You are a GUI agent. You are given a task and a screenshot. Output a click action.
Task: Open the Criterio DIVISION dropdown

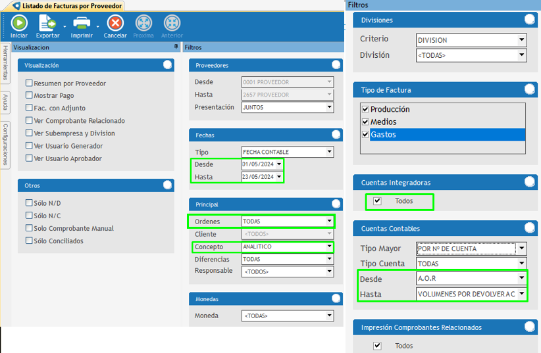(x=521, y=40)
